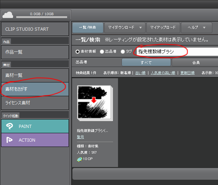Click the 人気度：267 text

click(87, 153)
